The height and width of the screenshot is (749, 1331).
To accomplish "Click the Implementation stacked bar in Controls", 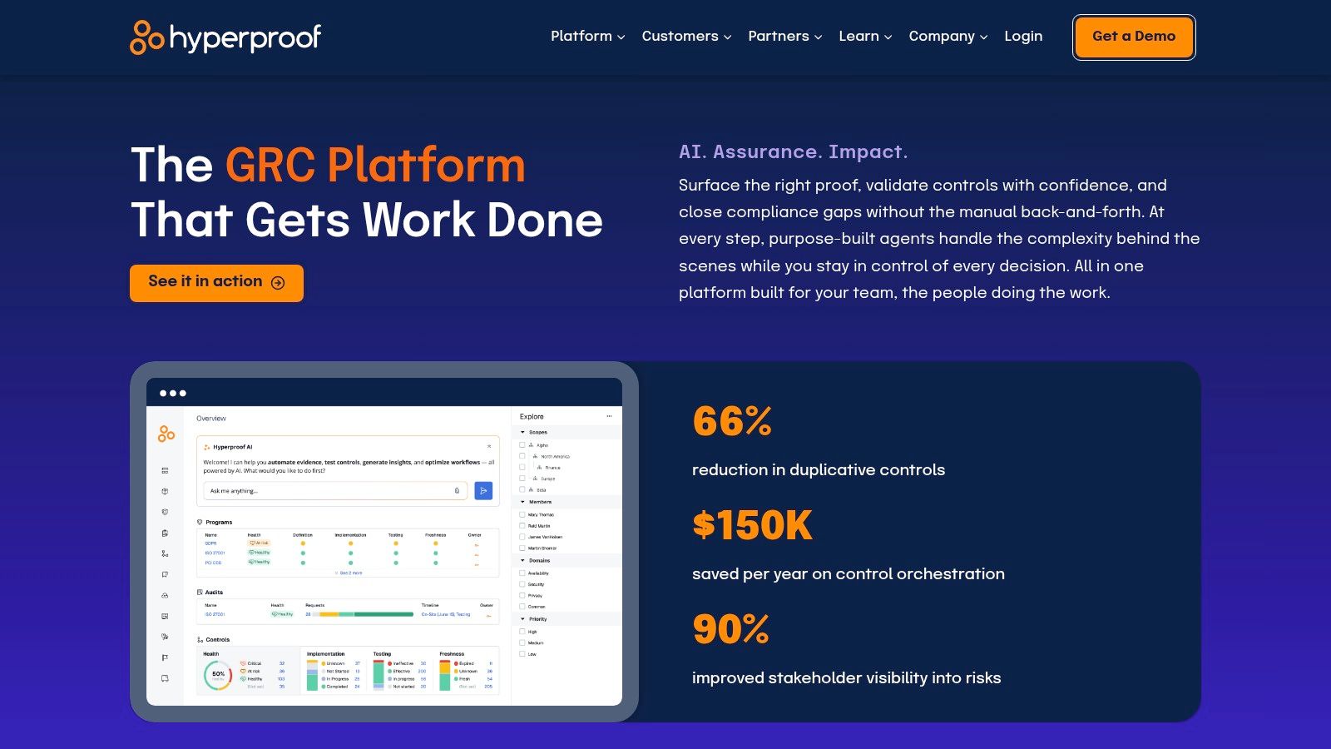I will click(312, 675).
